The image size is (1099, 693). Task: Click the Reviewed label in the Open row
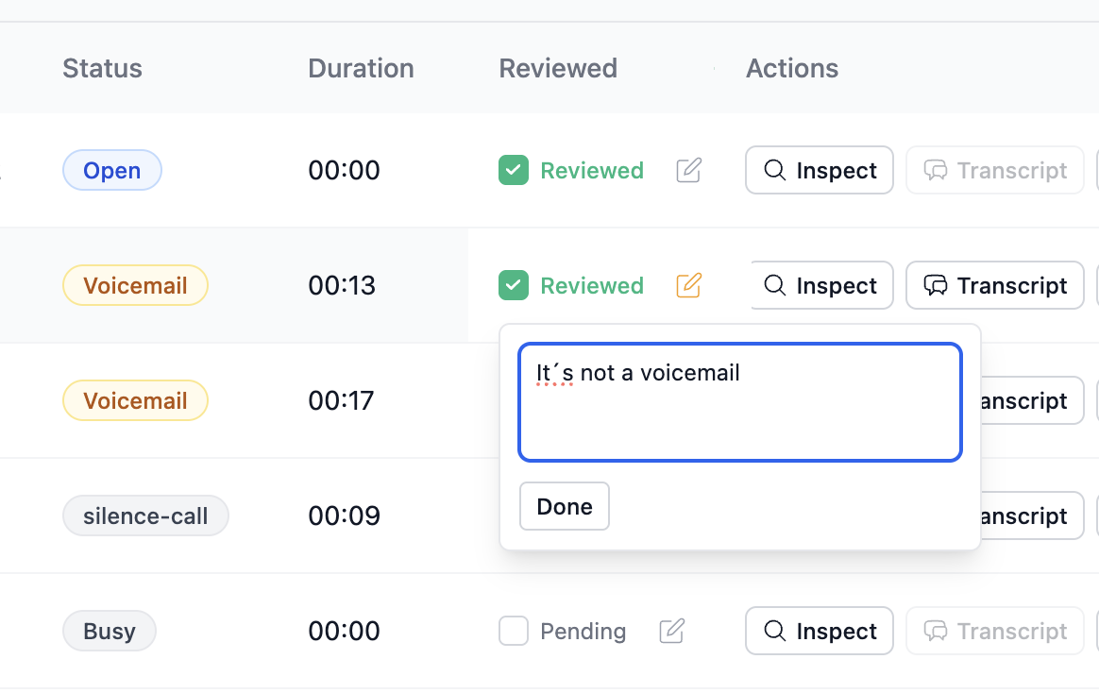click(x=592, y=170)
